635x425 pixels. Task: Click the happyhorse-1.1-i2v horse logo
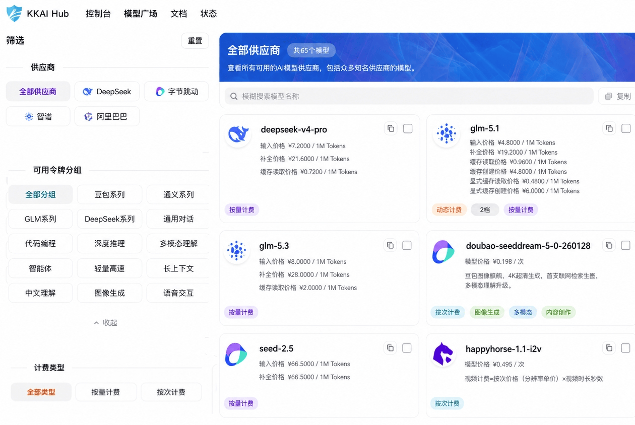coord(443,353)
